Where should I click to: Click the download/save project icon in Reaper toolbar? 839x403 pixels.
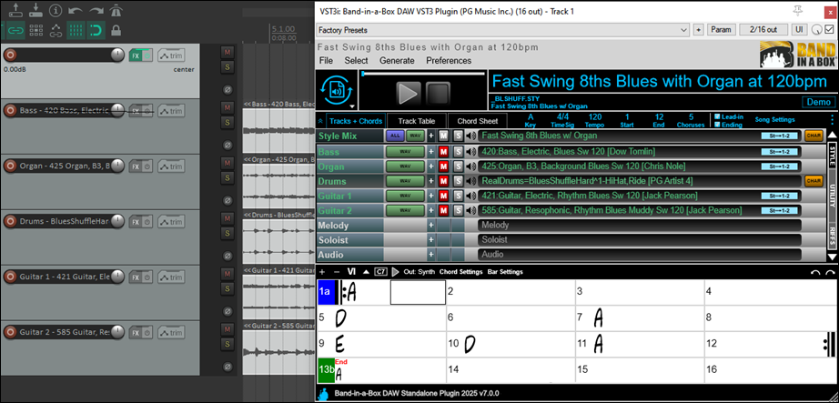point(35,10)
